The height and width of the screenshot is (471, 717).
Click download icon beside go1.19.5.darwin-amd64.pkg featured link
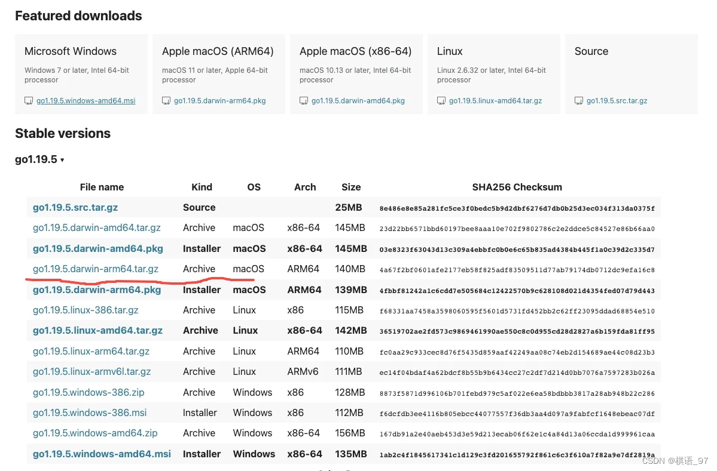coord(304,101)
